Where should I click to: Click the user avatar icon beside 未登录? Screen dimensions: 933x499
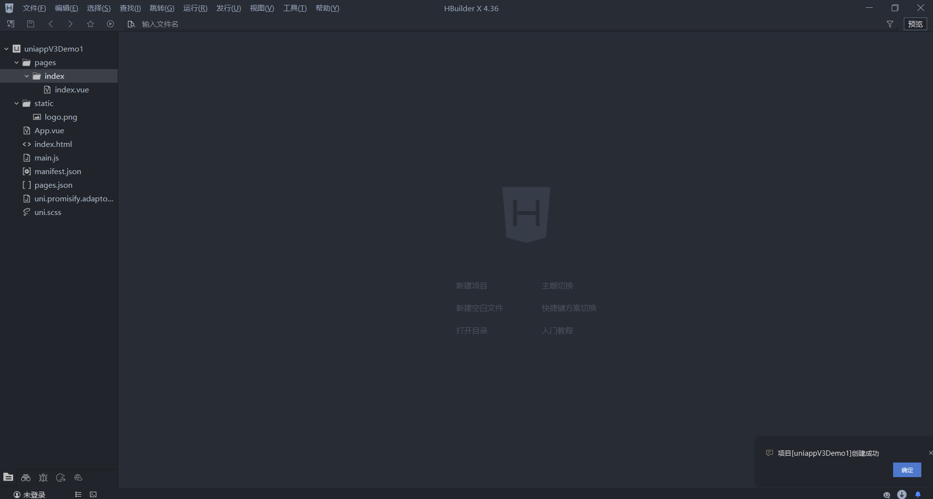point(17,495)
